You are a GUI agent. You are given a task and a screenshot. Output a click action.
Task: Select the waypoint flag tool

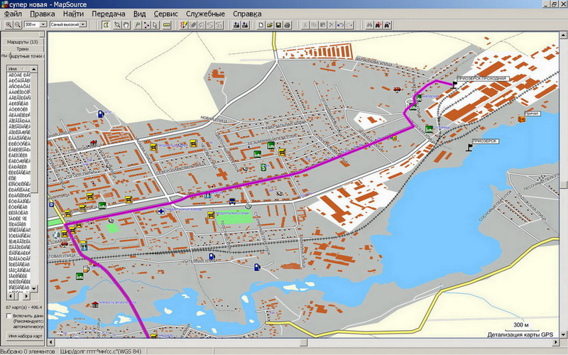(138, 25)
